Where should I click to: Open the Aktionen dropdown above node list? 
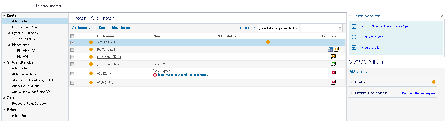point(81,28)
